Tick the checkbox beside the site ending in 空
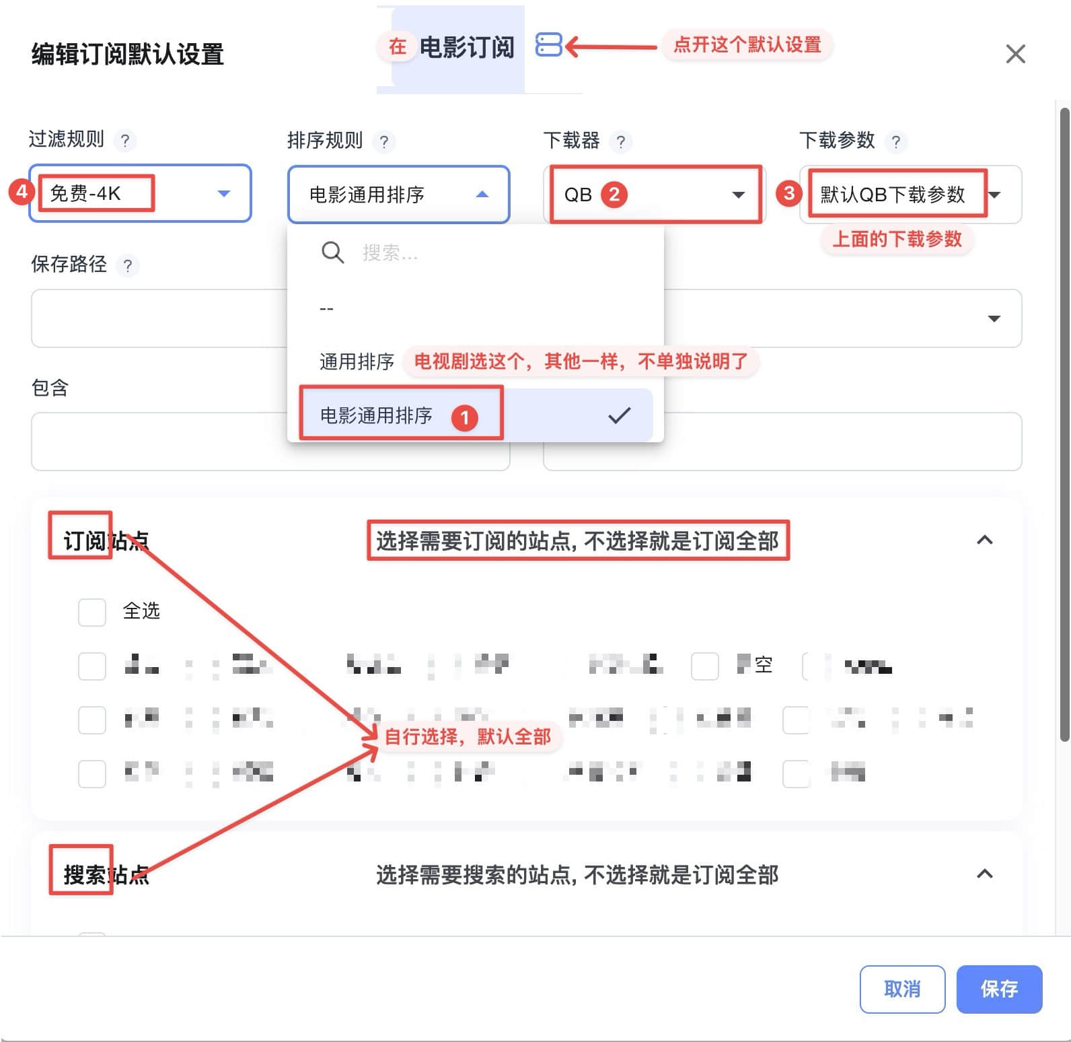 pyautogui.click(x=705, y=666)
